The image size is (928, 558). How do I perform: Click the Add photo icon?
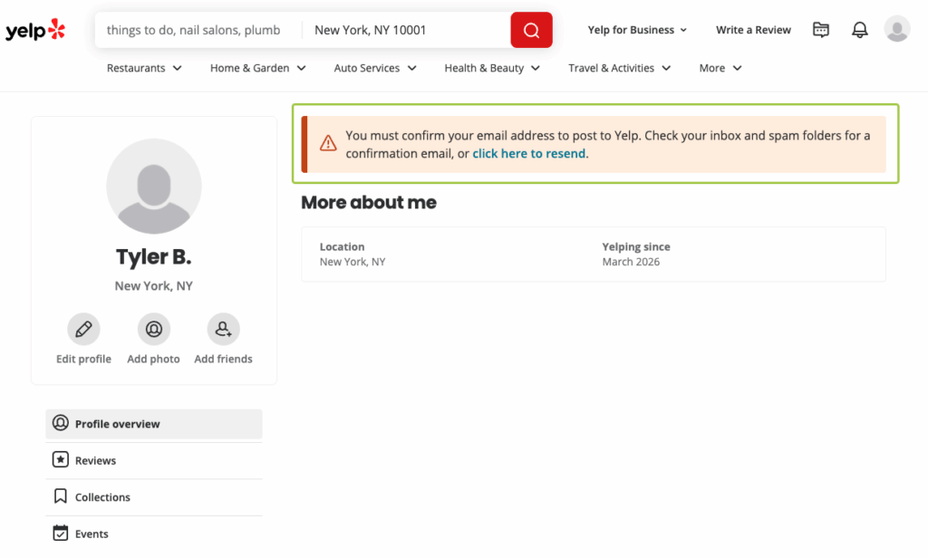point(153,329)
